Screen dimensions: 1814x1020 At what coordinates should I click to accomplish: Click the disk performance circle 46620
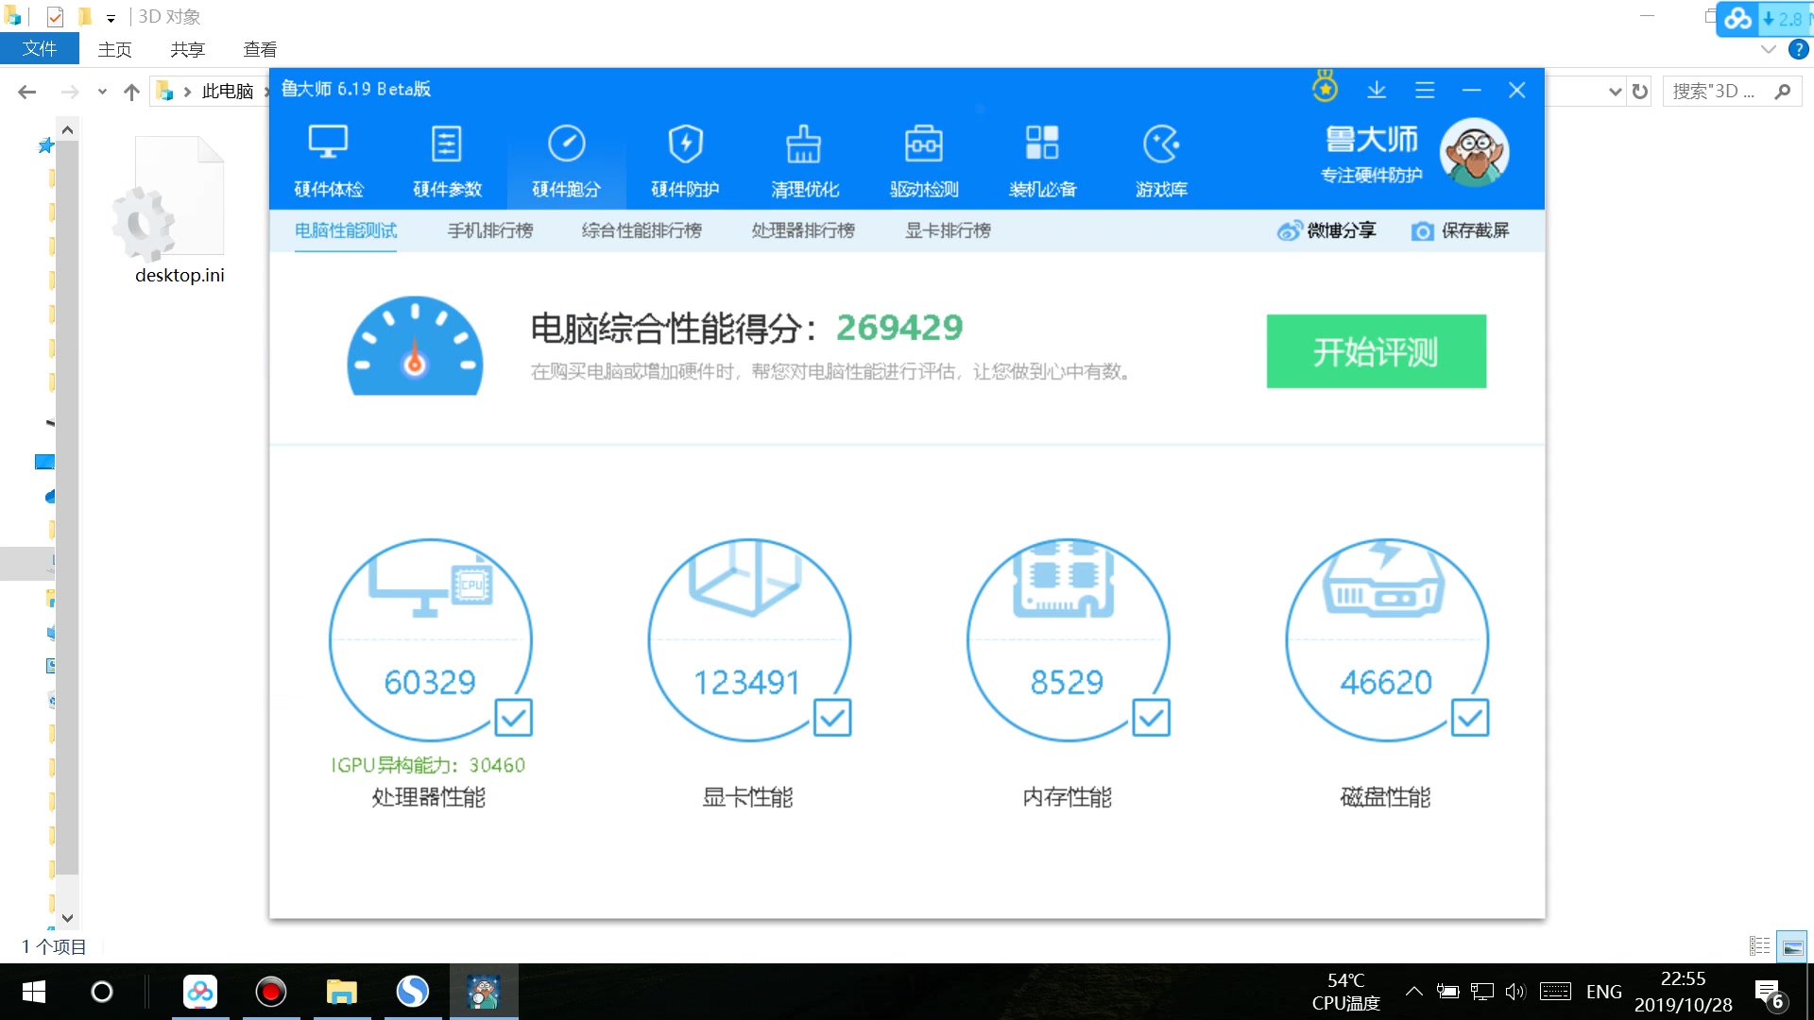click(x=1386, y=639)
